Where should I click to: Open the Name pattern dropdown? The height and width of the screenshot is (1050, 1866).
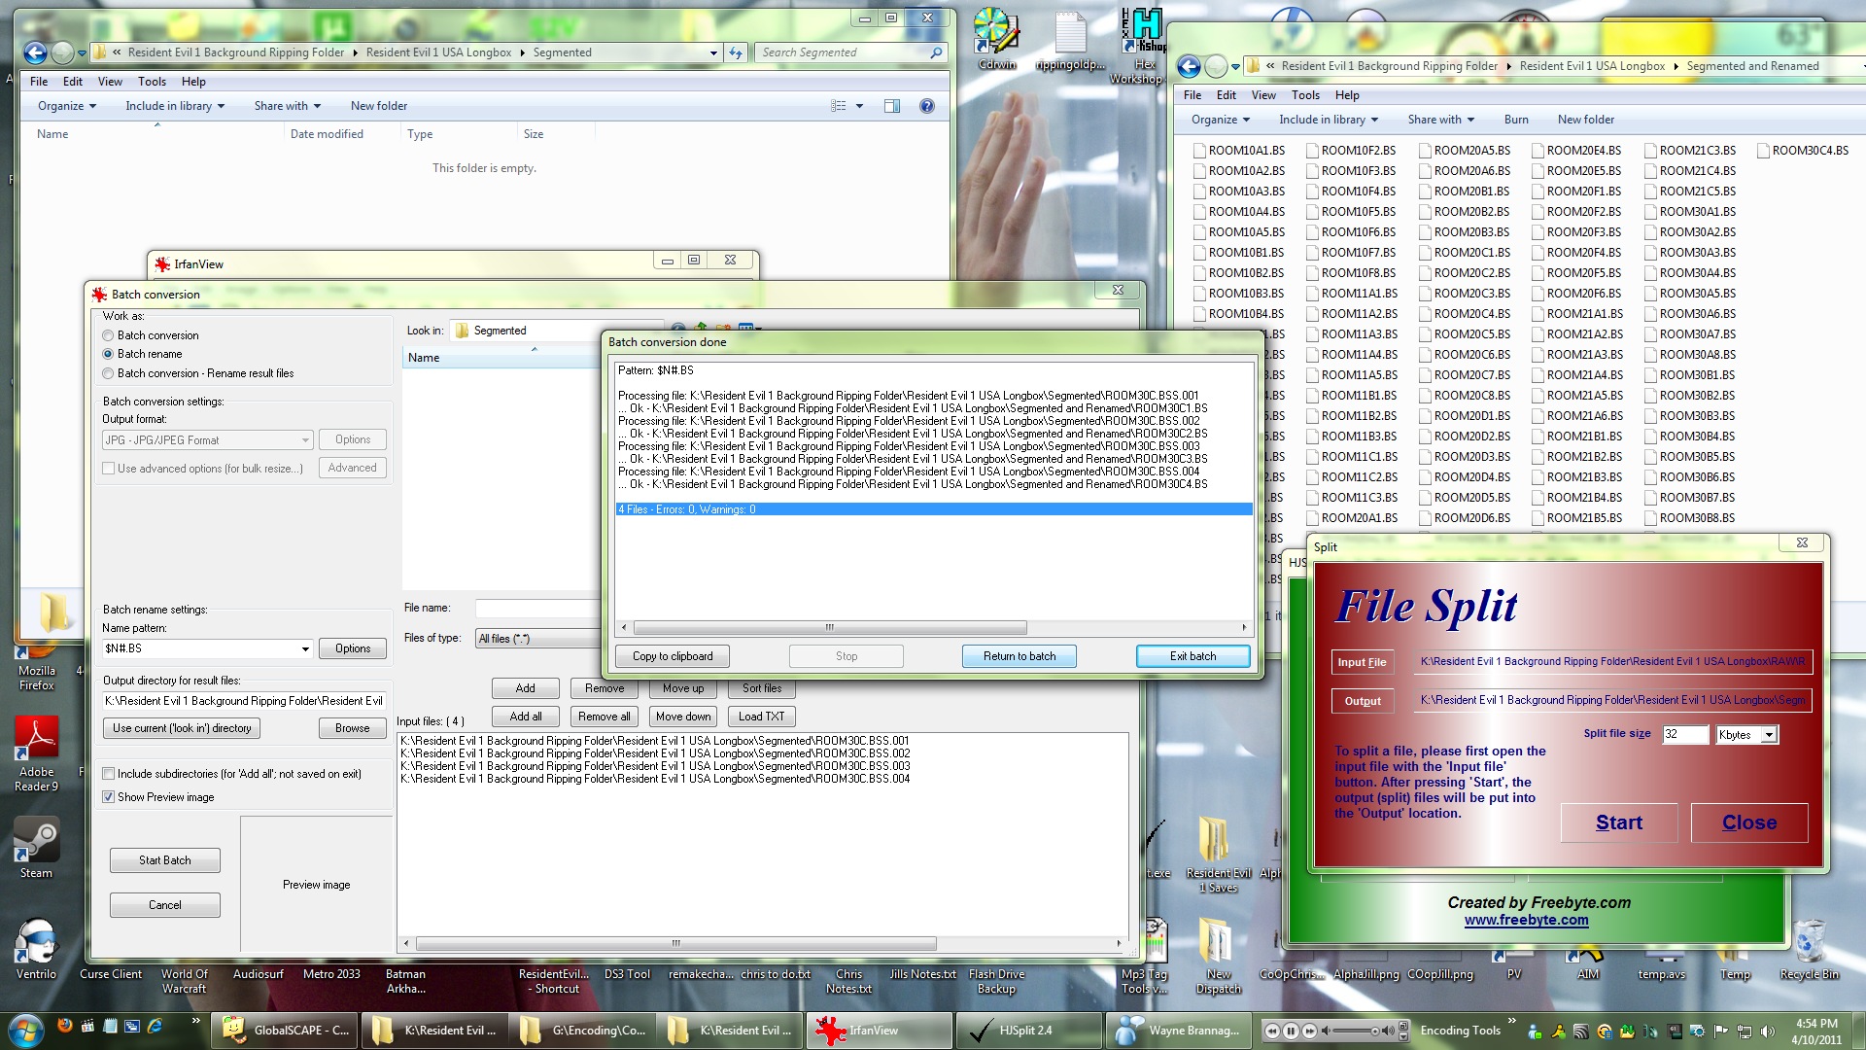point(305,648)
